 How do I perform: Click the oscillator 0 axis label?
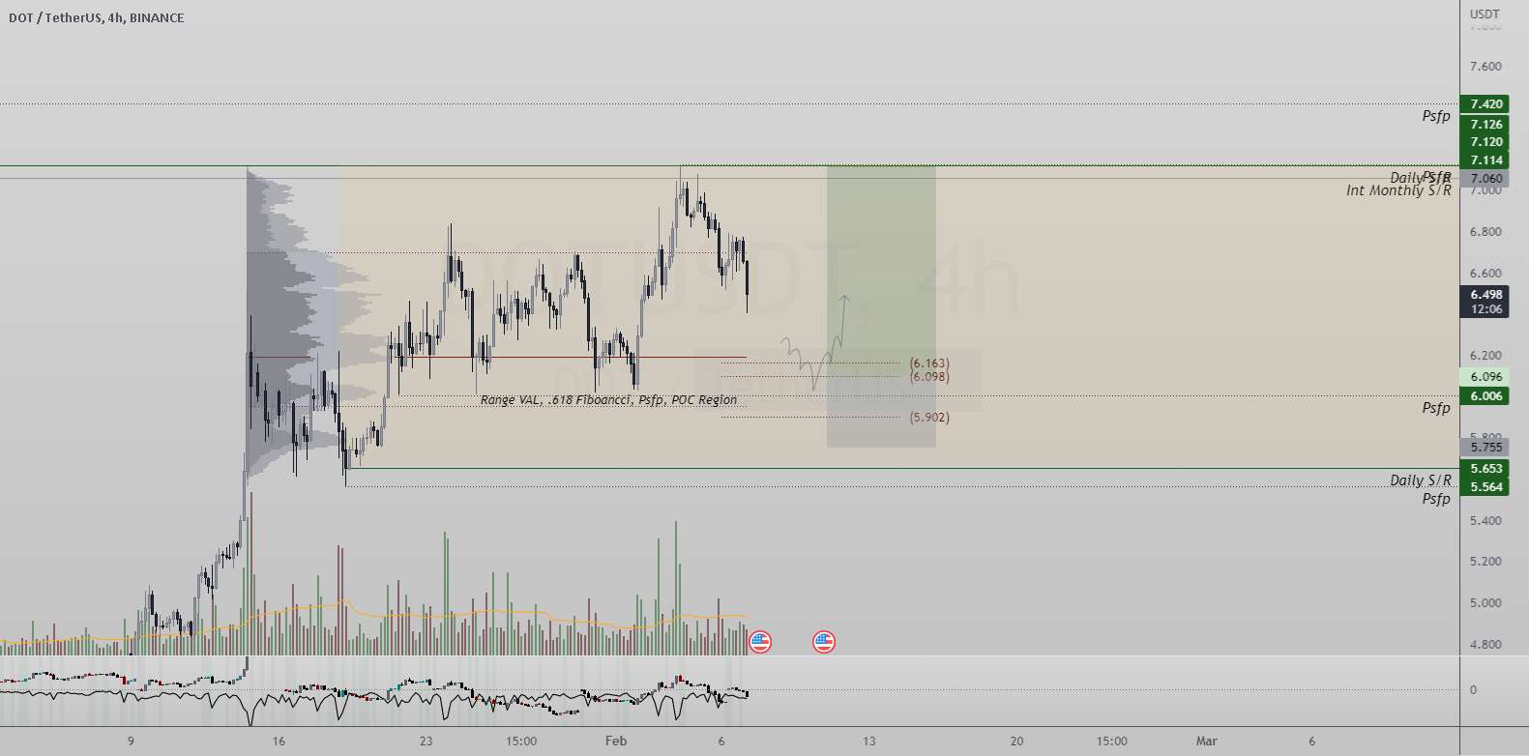click(x=1473, y=690)
